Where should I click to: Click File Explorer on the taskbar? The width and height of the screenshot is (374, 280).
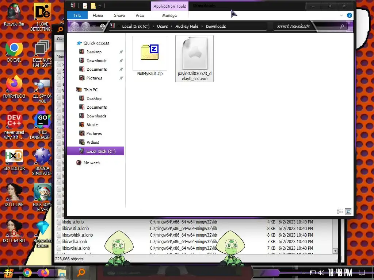click(62, 273)
